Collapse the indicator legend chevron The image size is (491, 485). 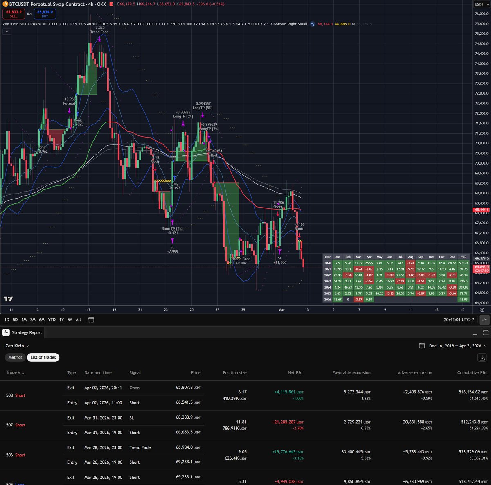(x=7, y=32)
